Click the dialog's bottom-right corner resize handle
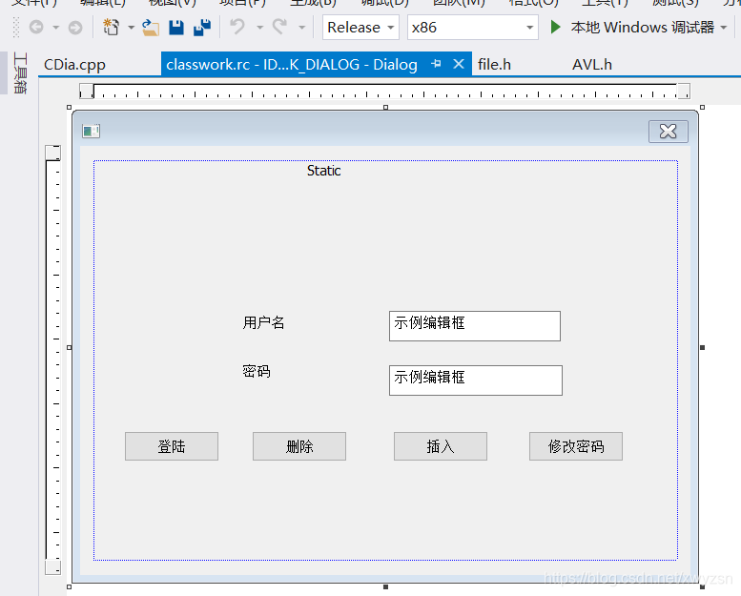The image size is (741, 596). pos(702,587)
